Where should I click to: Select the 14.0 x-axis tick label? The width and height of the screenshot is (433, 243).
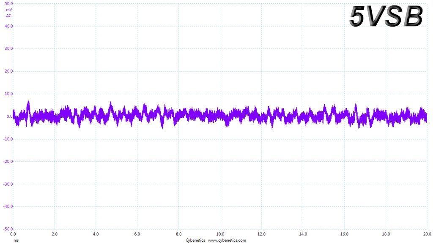303,234
